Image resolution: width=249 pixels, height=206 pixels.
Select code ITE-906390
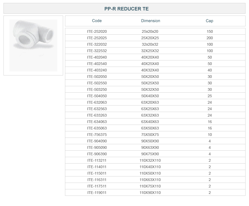[x=97, y=154]
